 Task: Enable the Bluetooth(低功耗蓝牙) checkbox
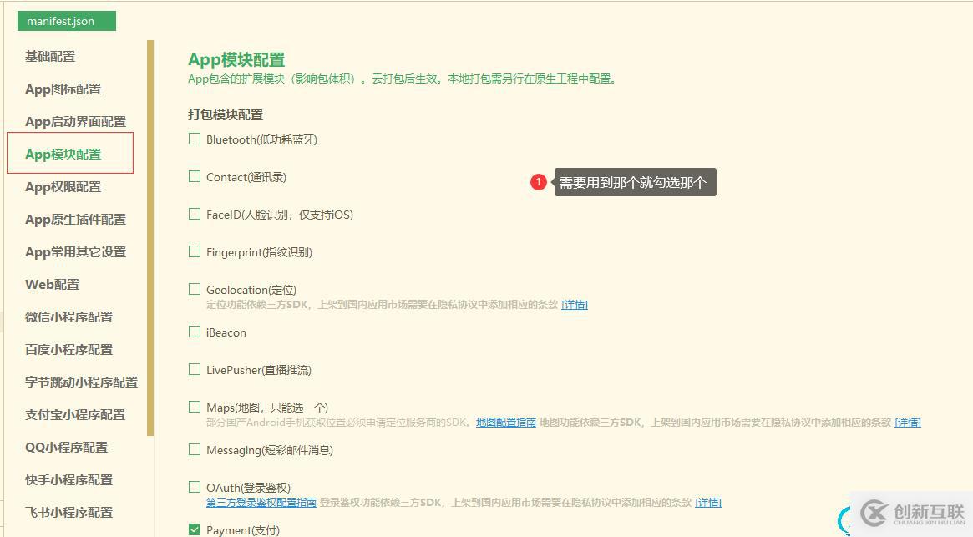tap(195, 139)
